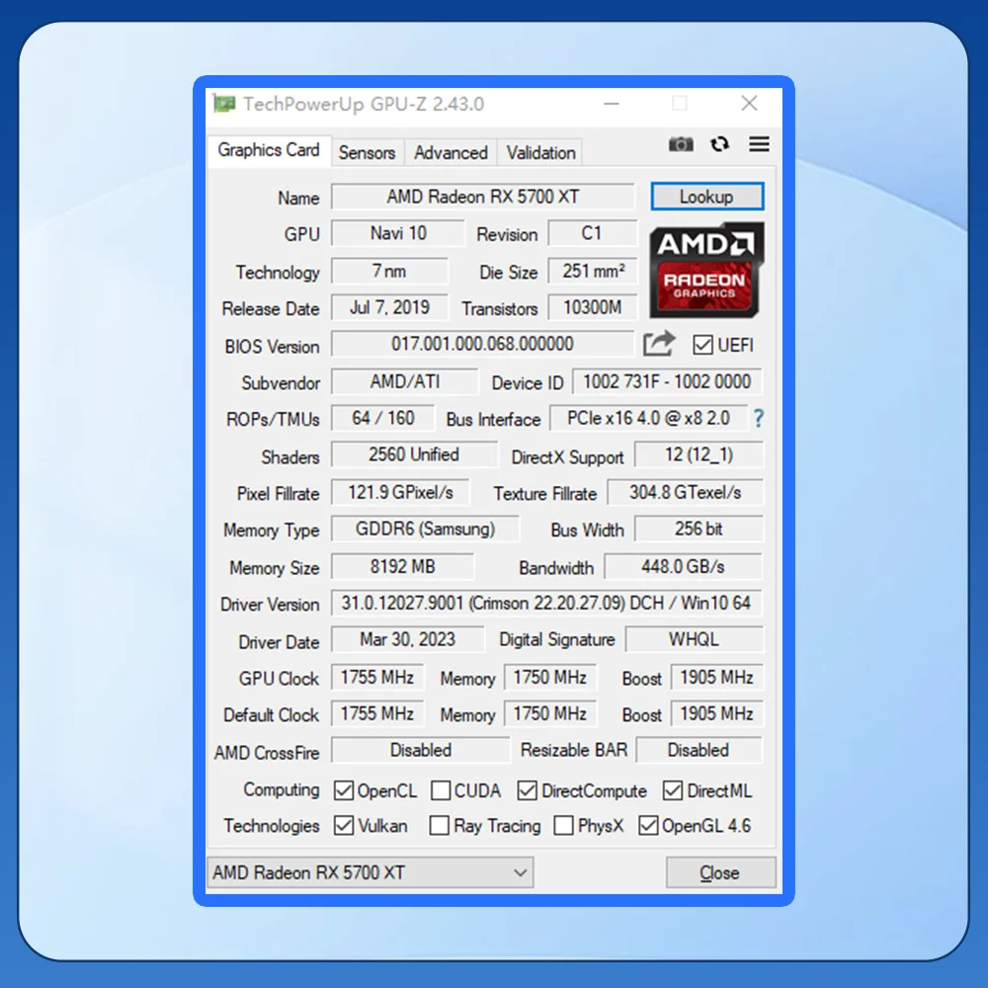
Task: Click the ROPs/TMUs field 64 / 160
Action: coord(382,418)
